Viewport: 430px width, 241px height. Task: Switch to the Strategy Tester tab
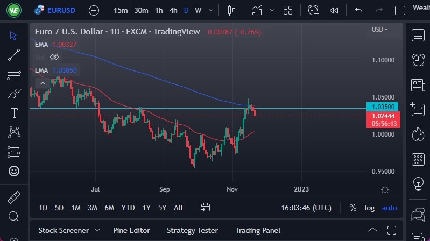tap(192, 230)
